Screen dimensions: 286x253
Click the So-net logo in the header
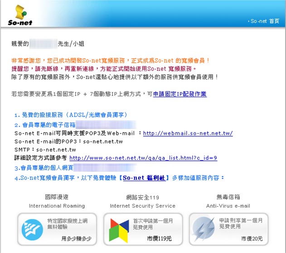click(x=20, y=15)
